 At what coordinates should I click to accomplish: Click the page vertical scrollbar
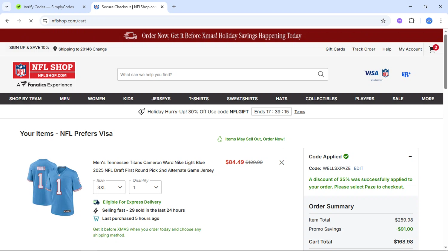coord(446,62)
